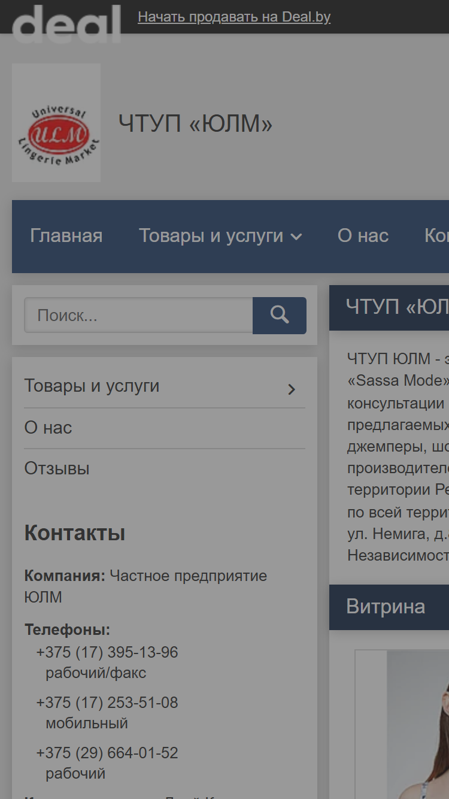The image size is (449, 799).
Task: Click 'рабочий/факс' phone label
Action: 96,673
